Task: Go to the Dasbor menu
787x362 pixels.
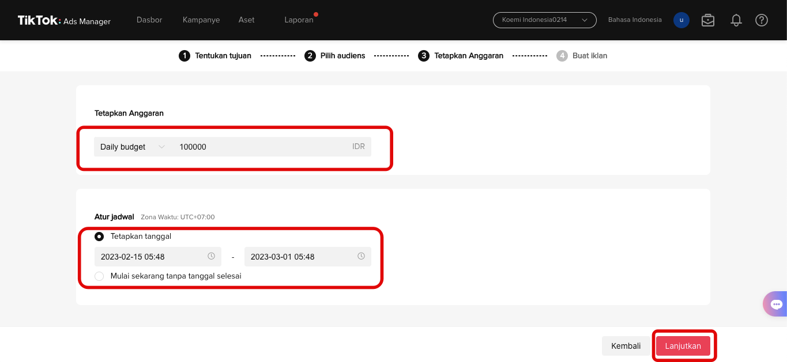Action: [149, 20]
